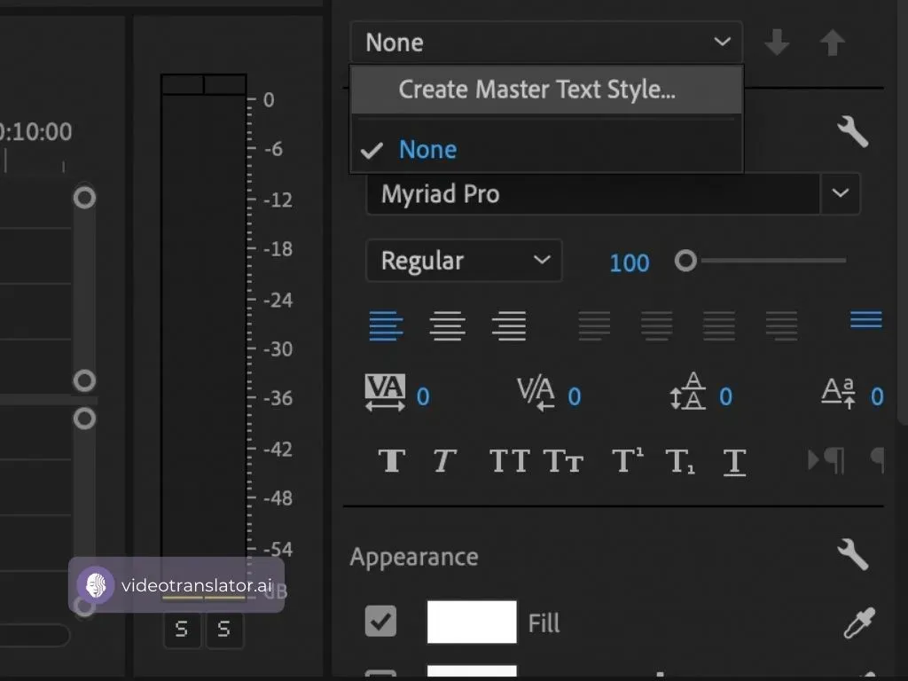Click the blue top align text icon

coord(866,319)
